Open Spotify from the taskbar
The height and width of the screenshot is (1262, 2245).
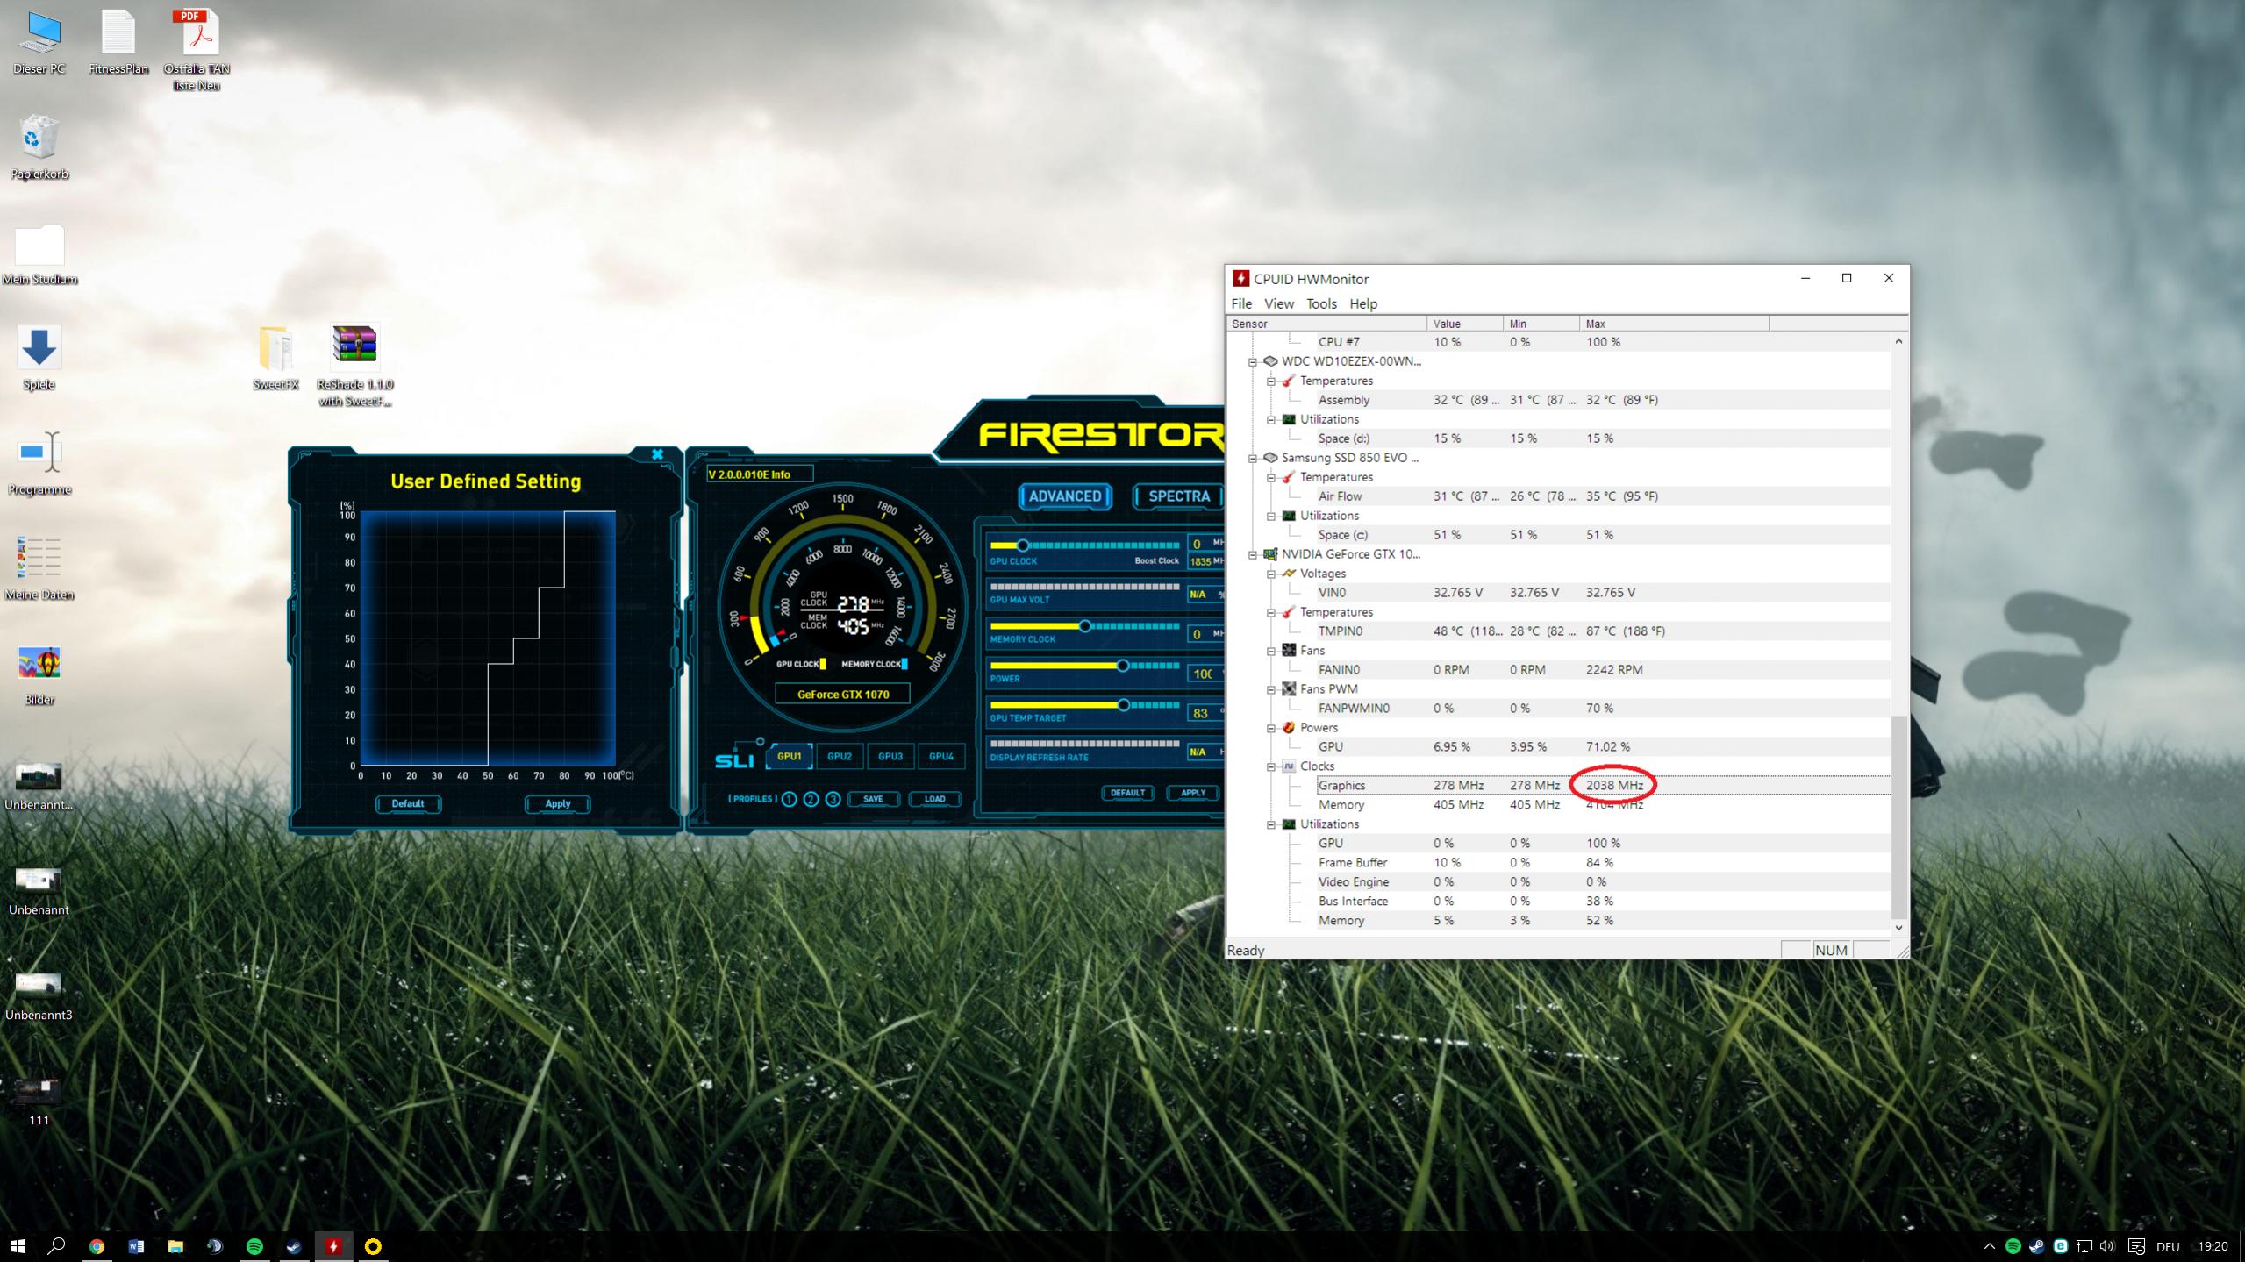[254, 1246]
